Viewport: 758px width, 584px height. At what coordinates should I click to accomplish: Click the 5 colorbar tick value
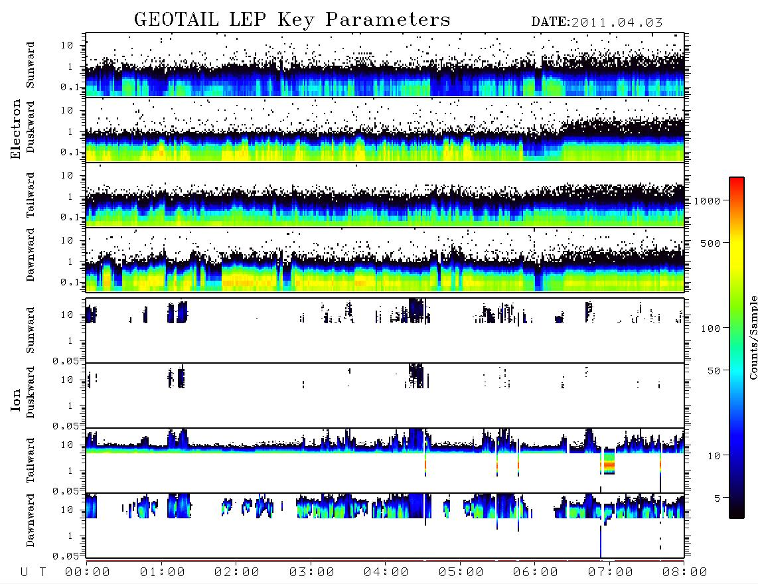tap(718, 498)
